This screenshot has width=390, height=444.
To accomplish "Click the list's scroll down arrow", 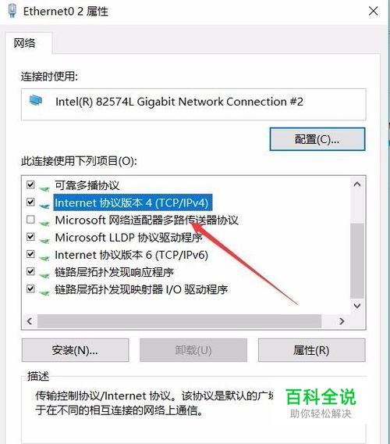I will (357, 306).
